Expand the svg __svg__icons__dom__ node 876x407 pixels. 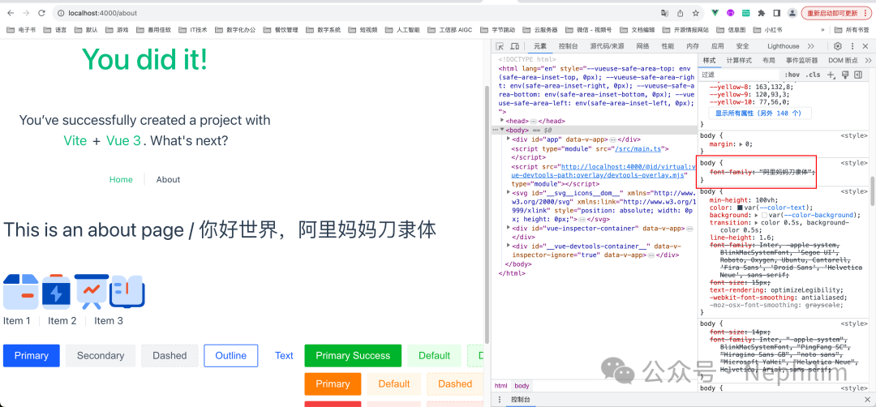tap(509, 192)
